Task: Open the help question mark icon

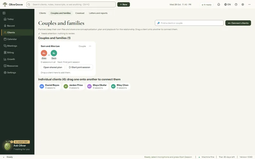Action: click(x=236, y=4)
